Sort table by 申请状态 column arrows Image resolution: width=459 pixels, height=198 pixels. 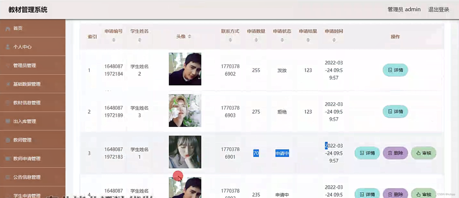pos(282,40)
